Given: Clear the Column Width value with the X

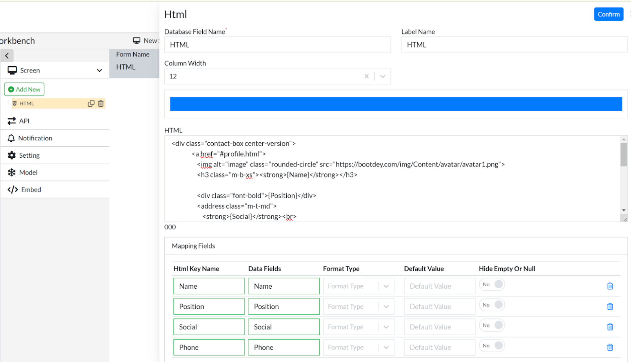Looking at the screenshot, I should pos(366,76).
